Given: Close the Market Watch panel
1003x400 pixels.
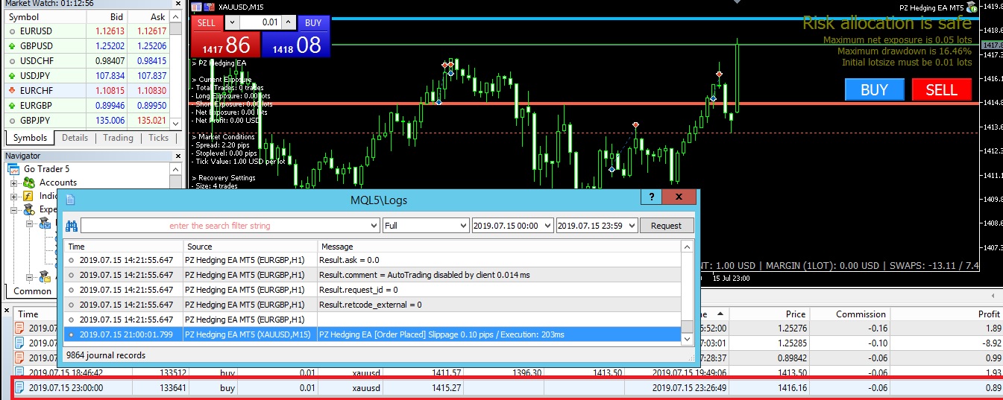Looking at the screenshot, I should tap(178, 3).
